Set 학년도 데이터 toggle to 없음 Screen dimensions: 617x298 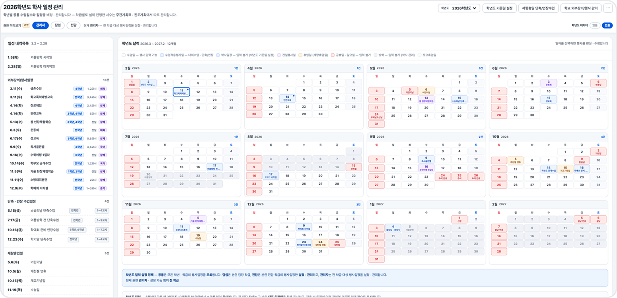click(607, 25)
